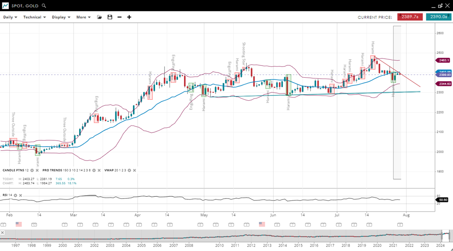
Task: Expand the Daily timeframe dropdown
Action: click(x=10, y=17)
